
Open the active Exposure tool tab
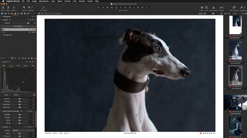15,14
